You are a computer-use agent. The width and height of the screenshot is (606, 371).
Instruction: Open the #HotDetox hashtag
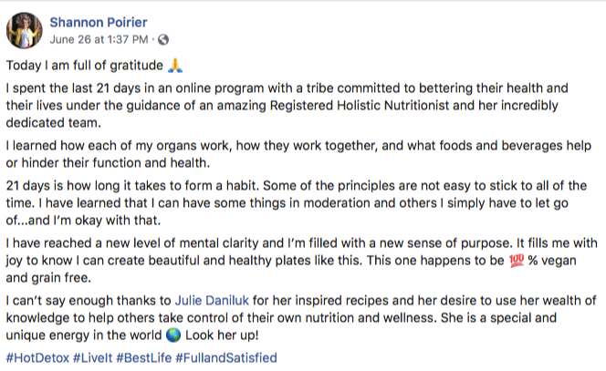coord(37,358)
